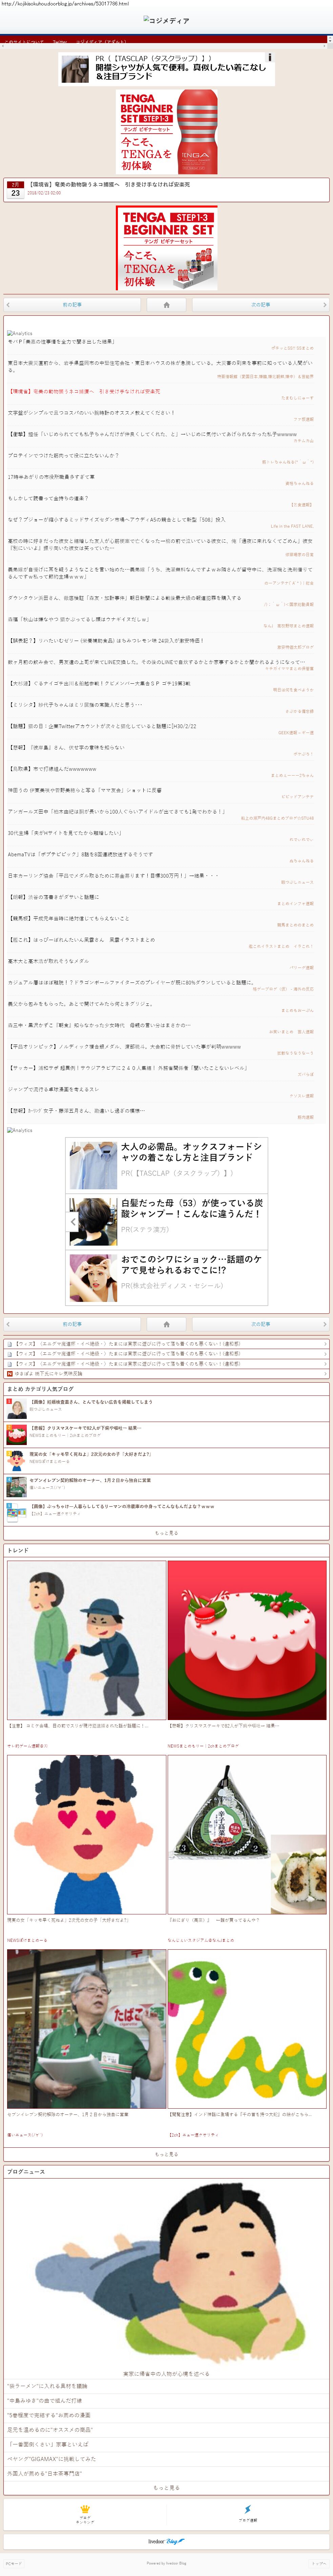Switch to PCモード in the footer
This screenshot has width=333, height=2576.
coord(14,2563)
